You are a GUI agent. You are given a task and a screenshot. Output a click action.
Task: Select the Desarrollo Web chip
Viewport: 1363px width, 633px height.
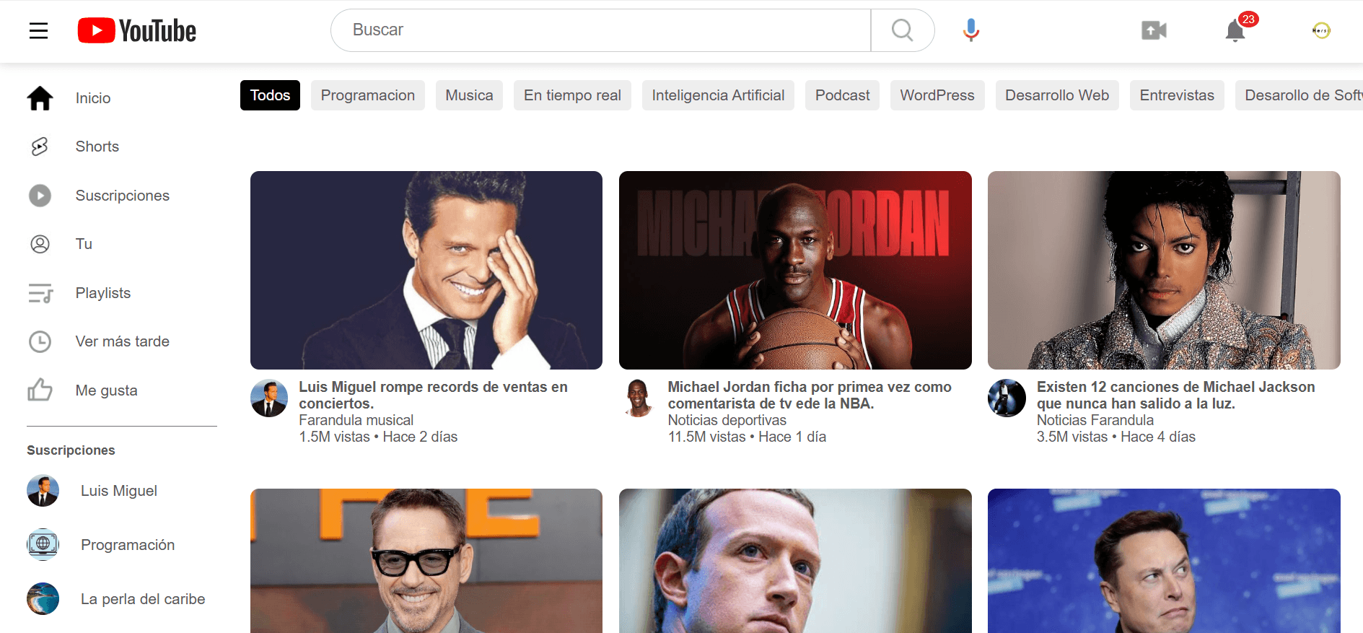coord(1057,95)
